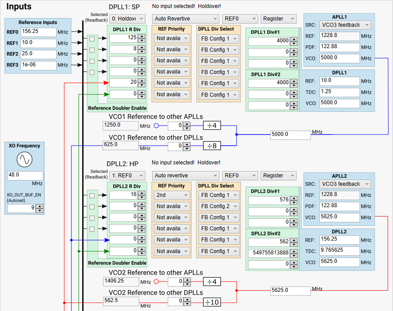Increment DPLL2 Div#1 value 576
The image size is (393, 311).
point(294,198)
